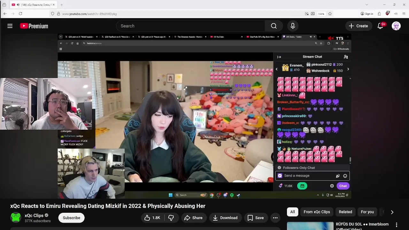The image size is (409, 230).
Task: Bookmark this page with star icon
Action: pos(330,14)
